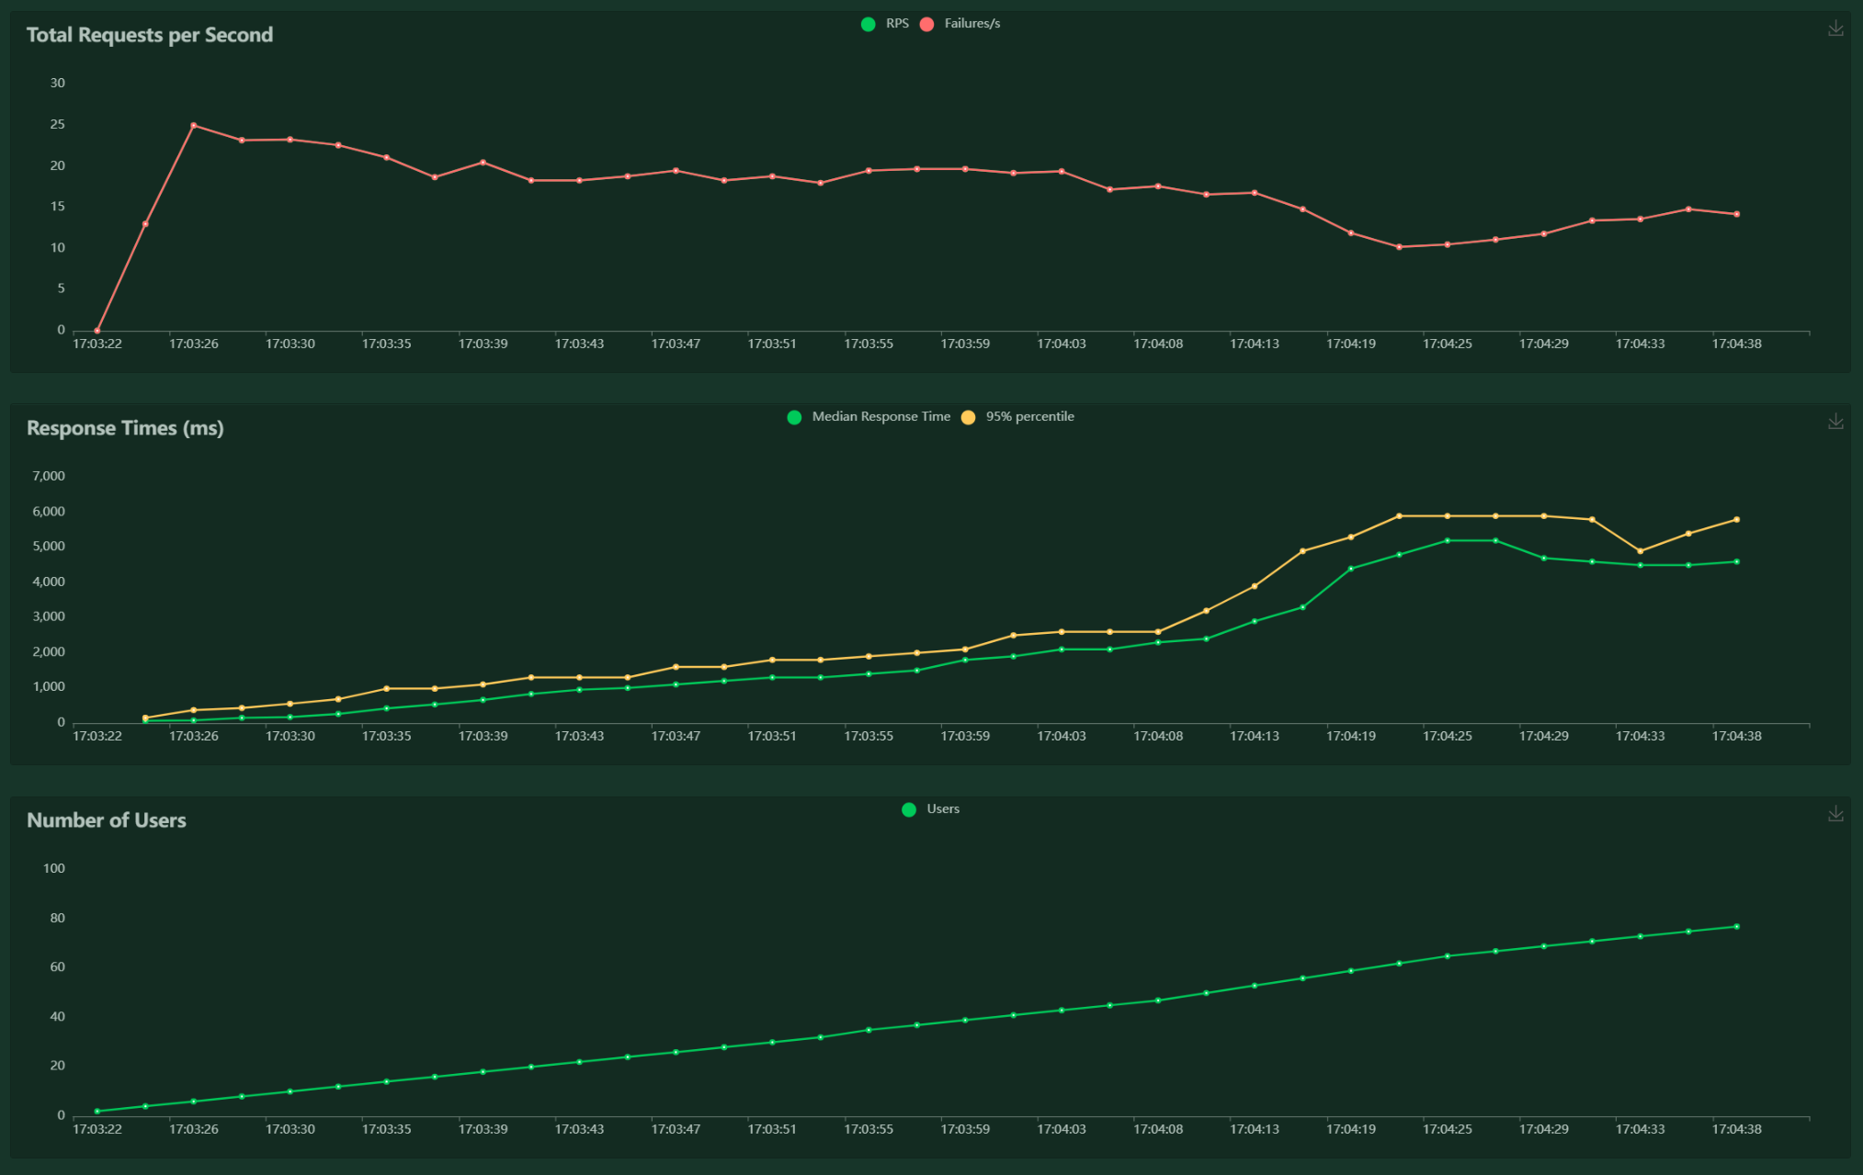Click the Response Times (ms) chart title
The width and height of the screenshot is (1863, 1175).
point(125,428)
